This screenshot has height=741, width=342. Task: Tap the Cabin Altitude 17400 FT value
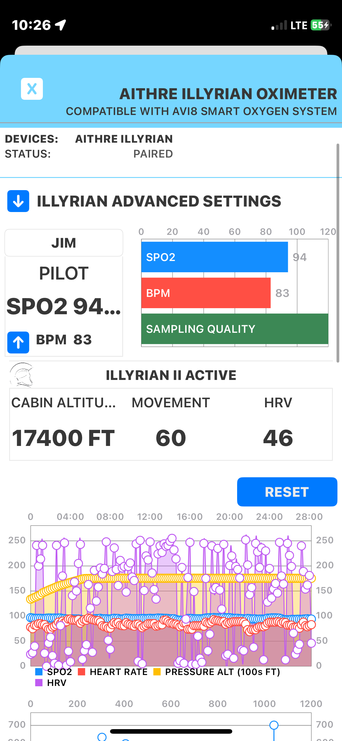tap(63, 438)
